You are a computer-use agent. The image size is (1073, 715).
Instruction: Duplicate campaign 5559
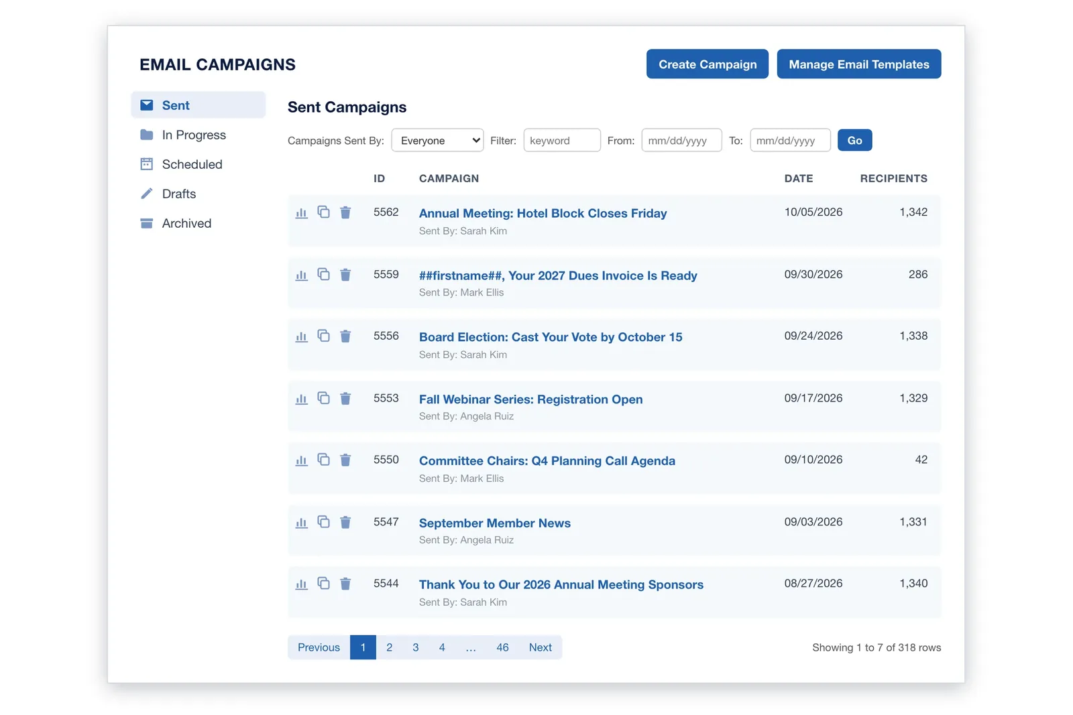pyautogui.click(x=323, y=274)
